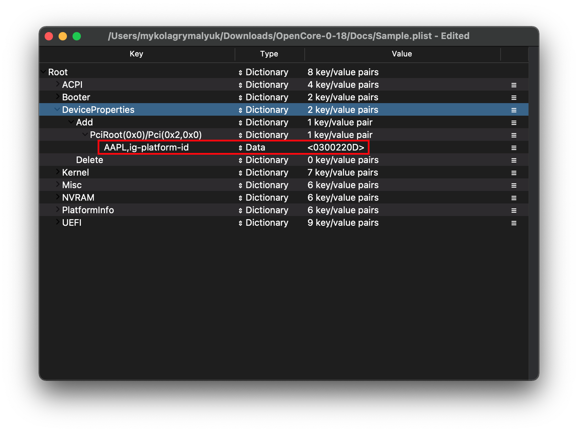Image resolution: width=578 pixels, height=432 pixels.
Task: Click the hamburger icon in the Booter row
Action: pyautogui.click(x=514, y=98)
